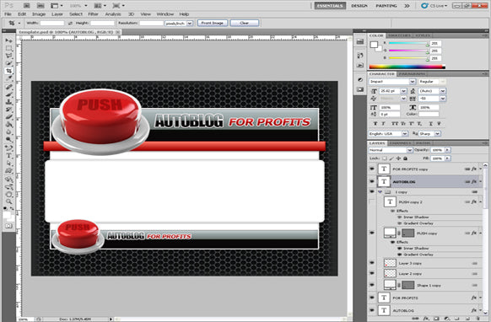Screen dimensions: 491x322
Task: Select the Zoom tool in the toolbox
Action: tap(8, 201)
